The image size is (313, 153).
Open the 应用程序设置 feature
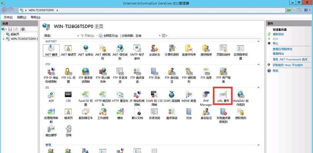[x=240, y=52]
